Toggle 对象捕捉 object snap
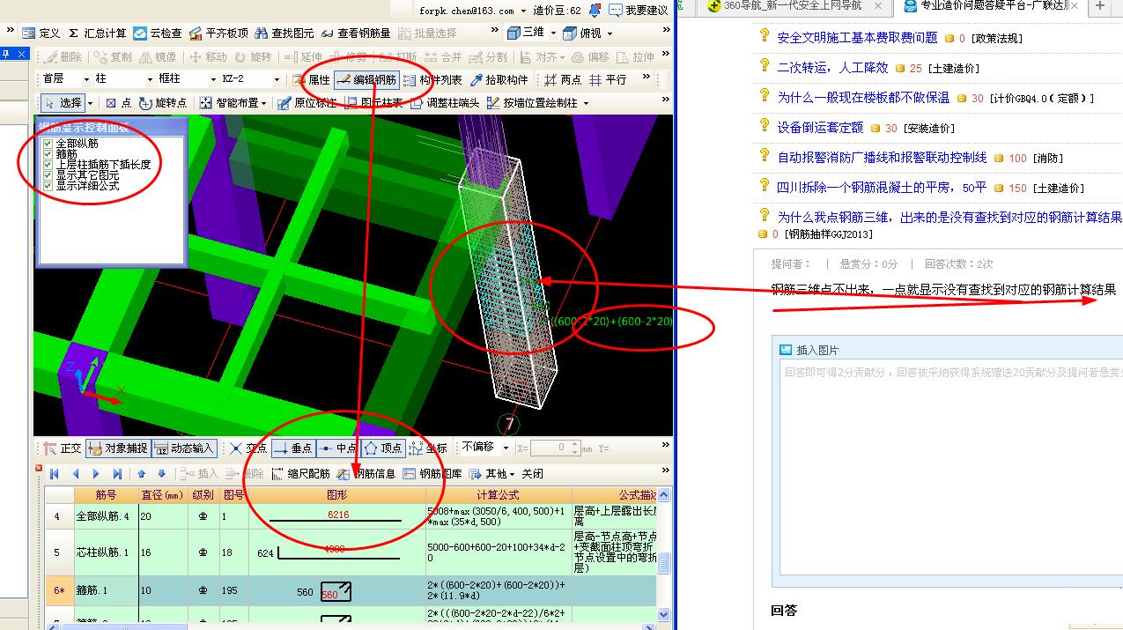Viewport: 1123px width, 630px height. [x=118, y=448]
